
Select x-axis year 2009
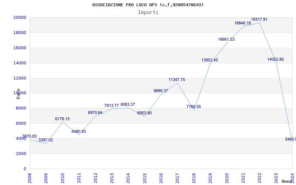pyautogui.click(x=46, y=178)
